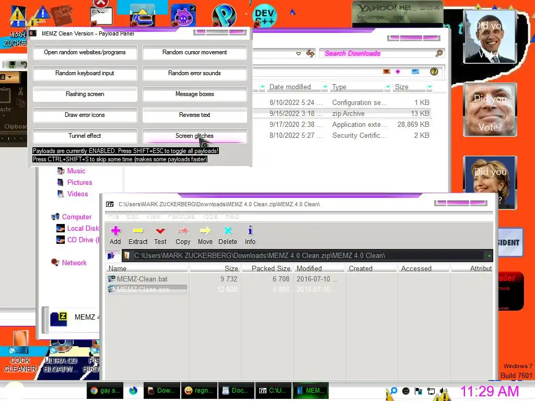Open the Explorer address bar dropdown arrow
This screenshot has height=401, width=535.
click(298, 54)
